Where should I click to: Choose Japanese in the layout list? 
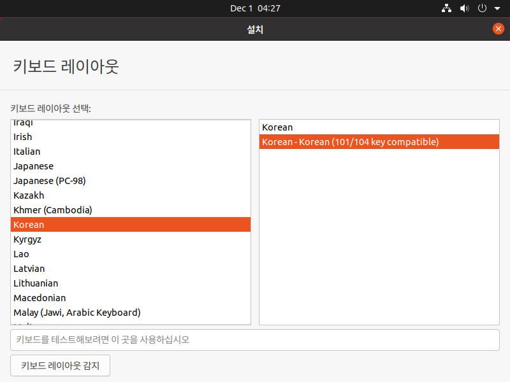coord(131,166)
